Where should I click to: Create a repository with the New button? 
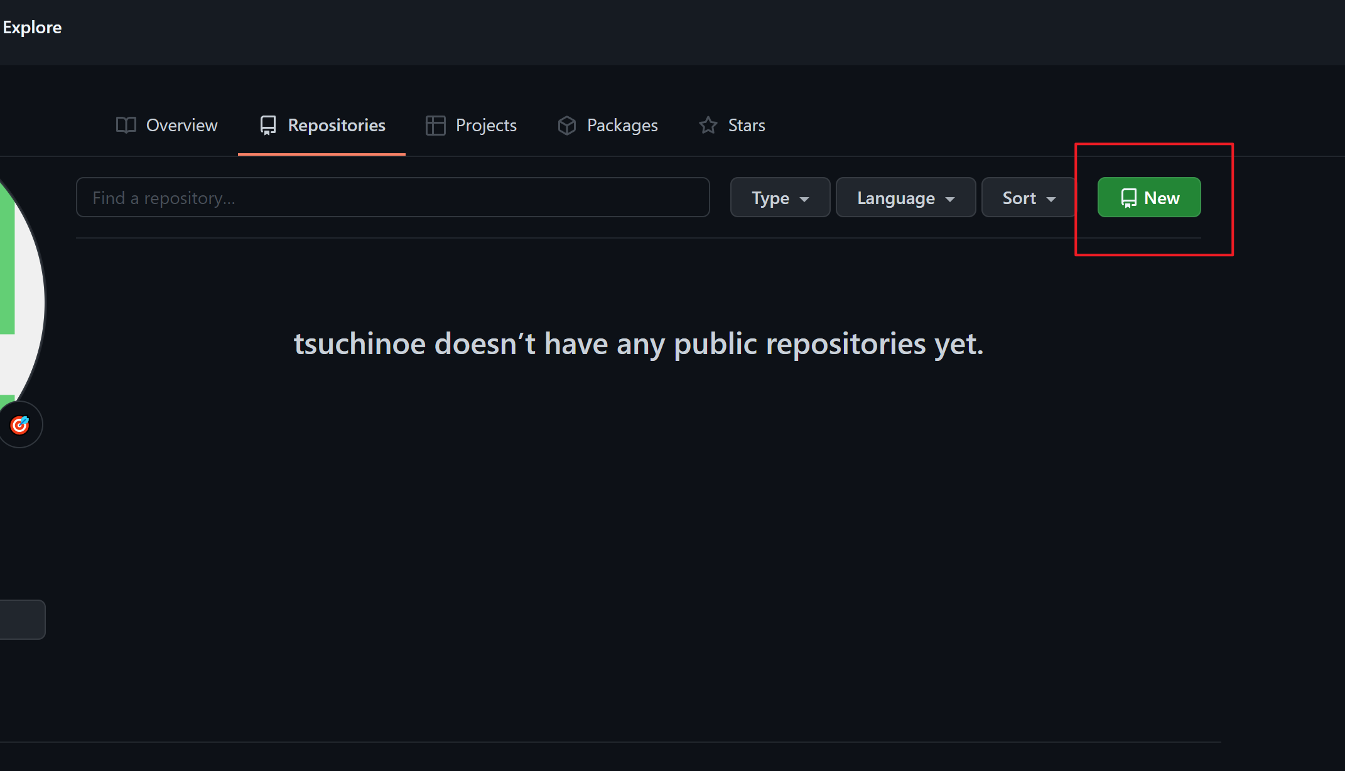(1149, 197)
